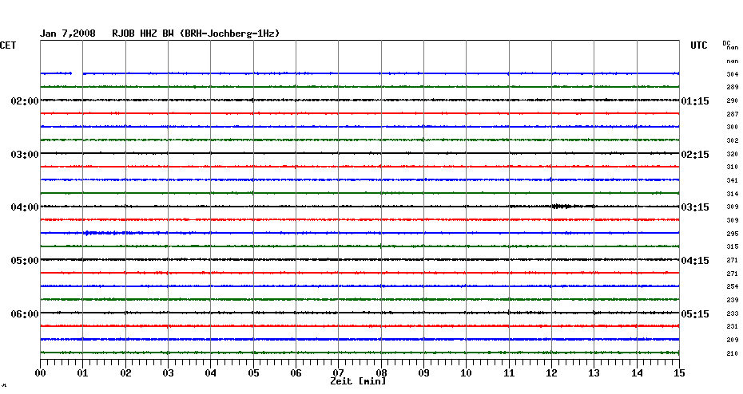This screenshot has width=743, height=394.
Task: Click the 03:15 UTC row label
Action: (695, 207)
